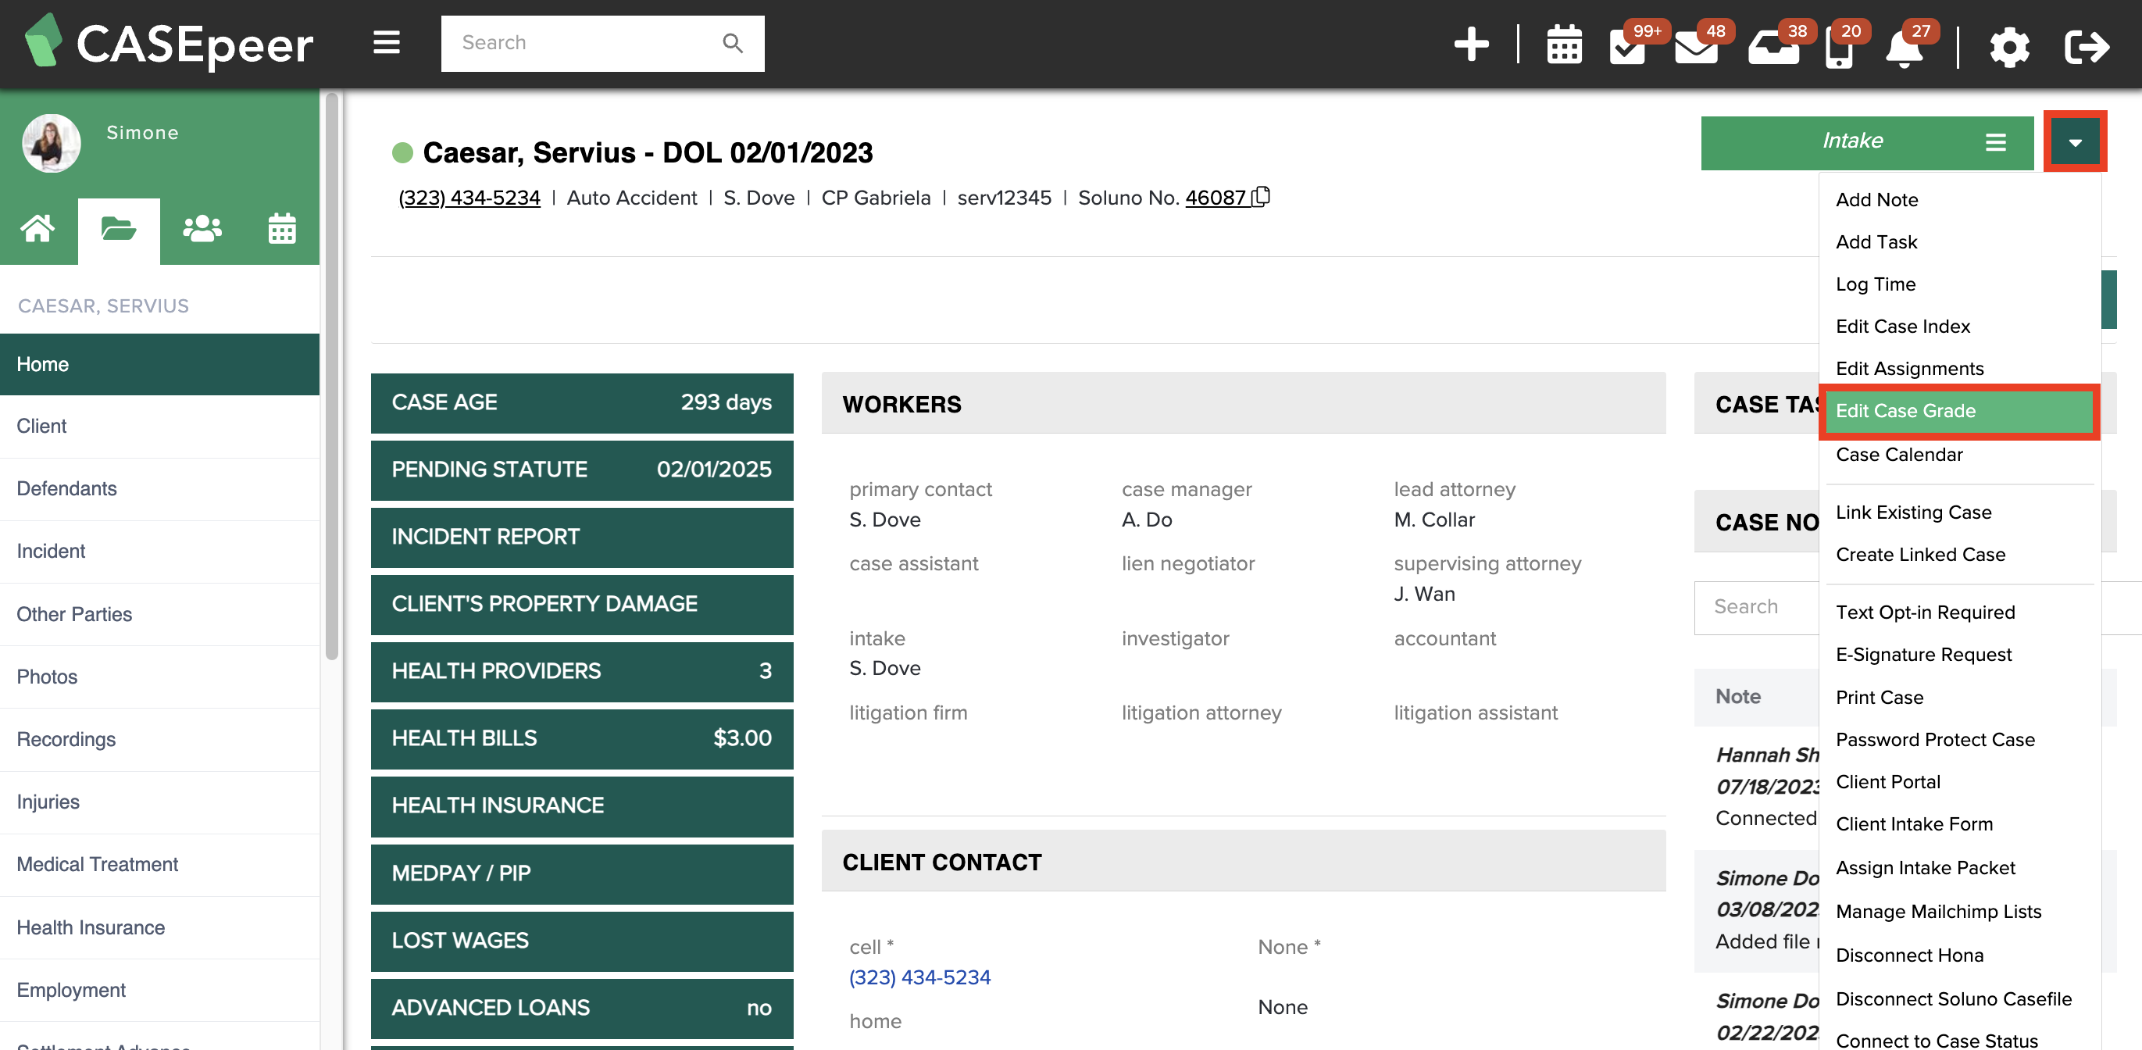The image size is (2142, 1050).
Task: Open mail envelope icon with 48 badge
Action: pos(1696,48)
